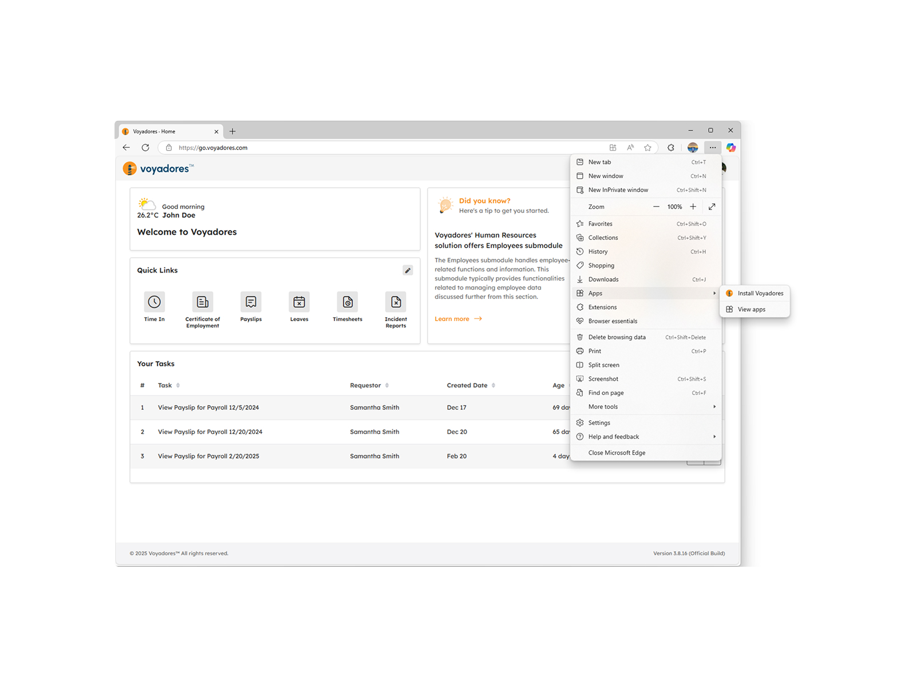Expand Help and feedback submenu
Screen dimensions: 916x687
(x=646, y=437)
